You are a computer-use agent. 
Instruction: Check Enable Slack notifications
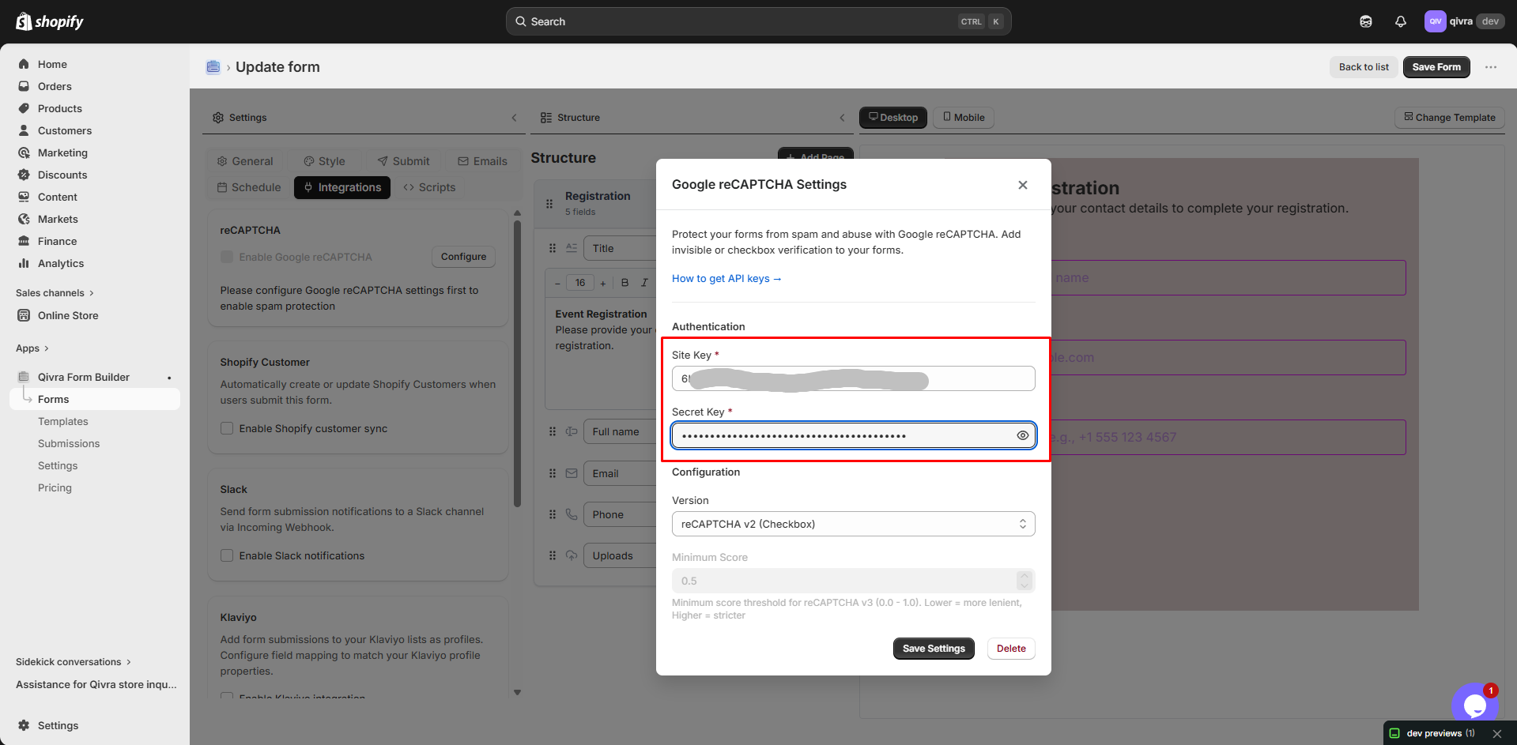coord(227,555)
